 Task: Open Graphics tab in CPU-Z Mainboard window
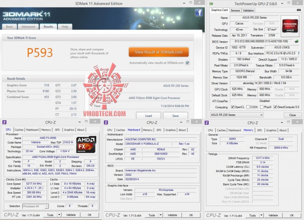coord(171,130)
